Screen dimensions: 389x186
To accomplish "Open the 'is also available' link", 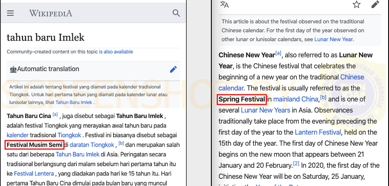I will 116,52.
